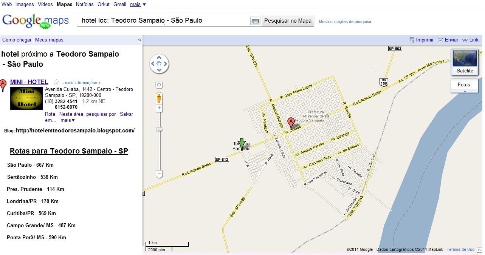Click the Google Maps logo
This screenshot has height=255, width=485.
pos(36,21)
